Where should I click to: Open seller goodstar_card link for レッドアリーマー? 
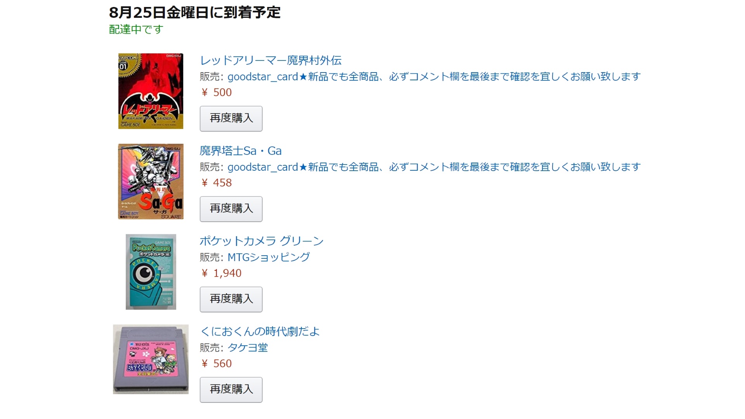tap(434, 77)
